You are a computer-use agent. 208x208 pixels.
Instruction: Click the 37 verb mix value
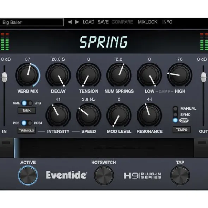coord(28,59)
